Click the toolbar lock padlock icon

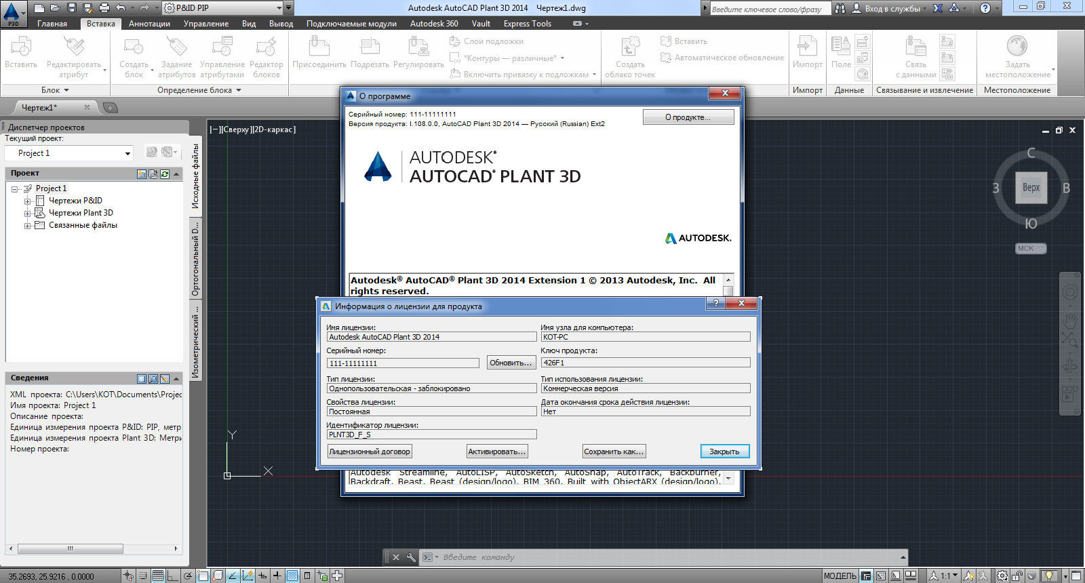click(1017, 576)
